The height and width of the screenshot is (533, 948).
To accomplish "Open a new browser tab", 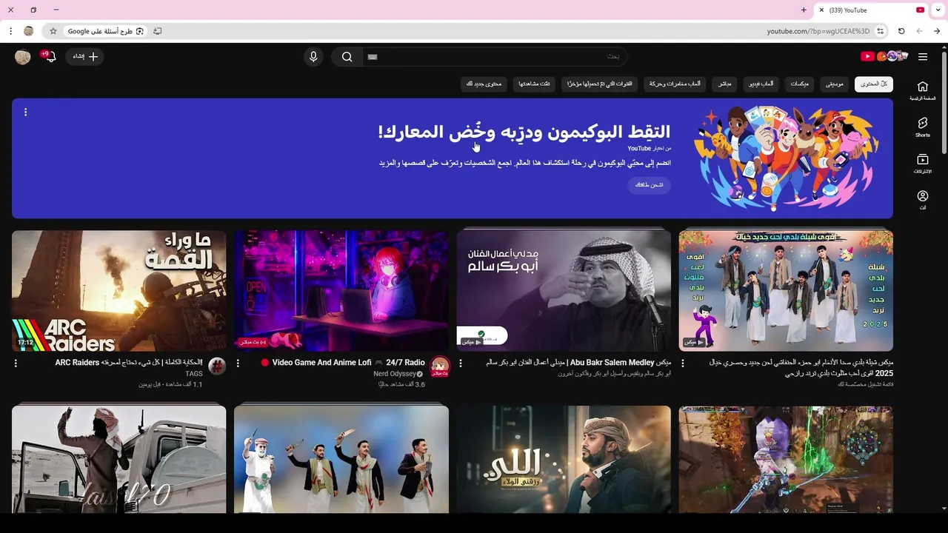I will click(x=804, y=10).
